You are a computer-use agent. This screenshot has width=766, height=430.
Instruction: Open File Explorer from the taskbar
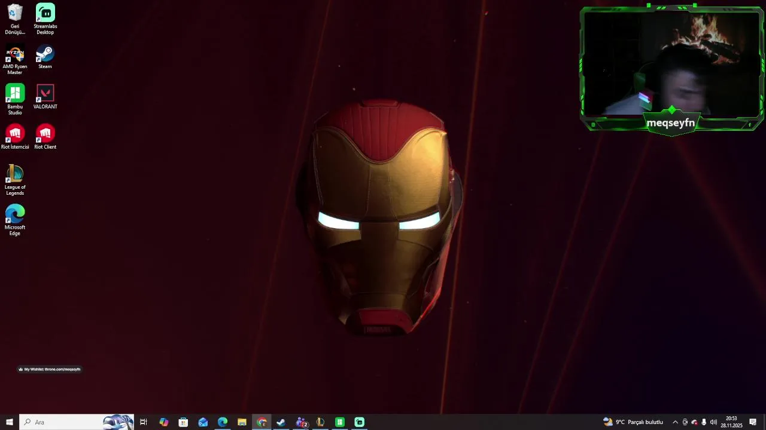tap(242, 422)
